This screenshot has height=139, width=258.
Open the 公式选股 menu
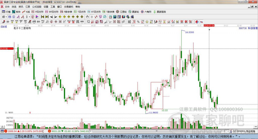pos(37,7)
